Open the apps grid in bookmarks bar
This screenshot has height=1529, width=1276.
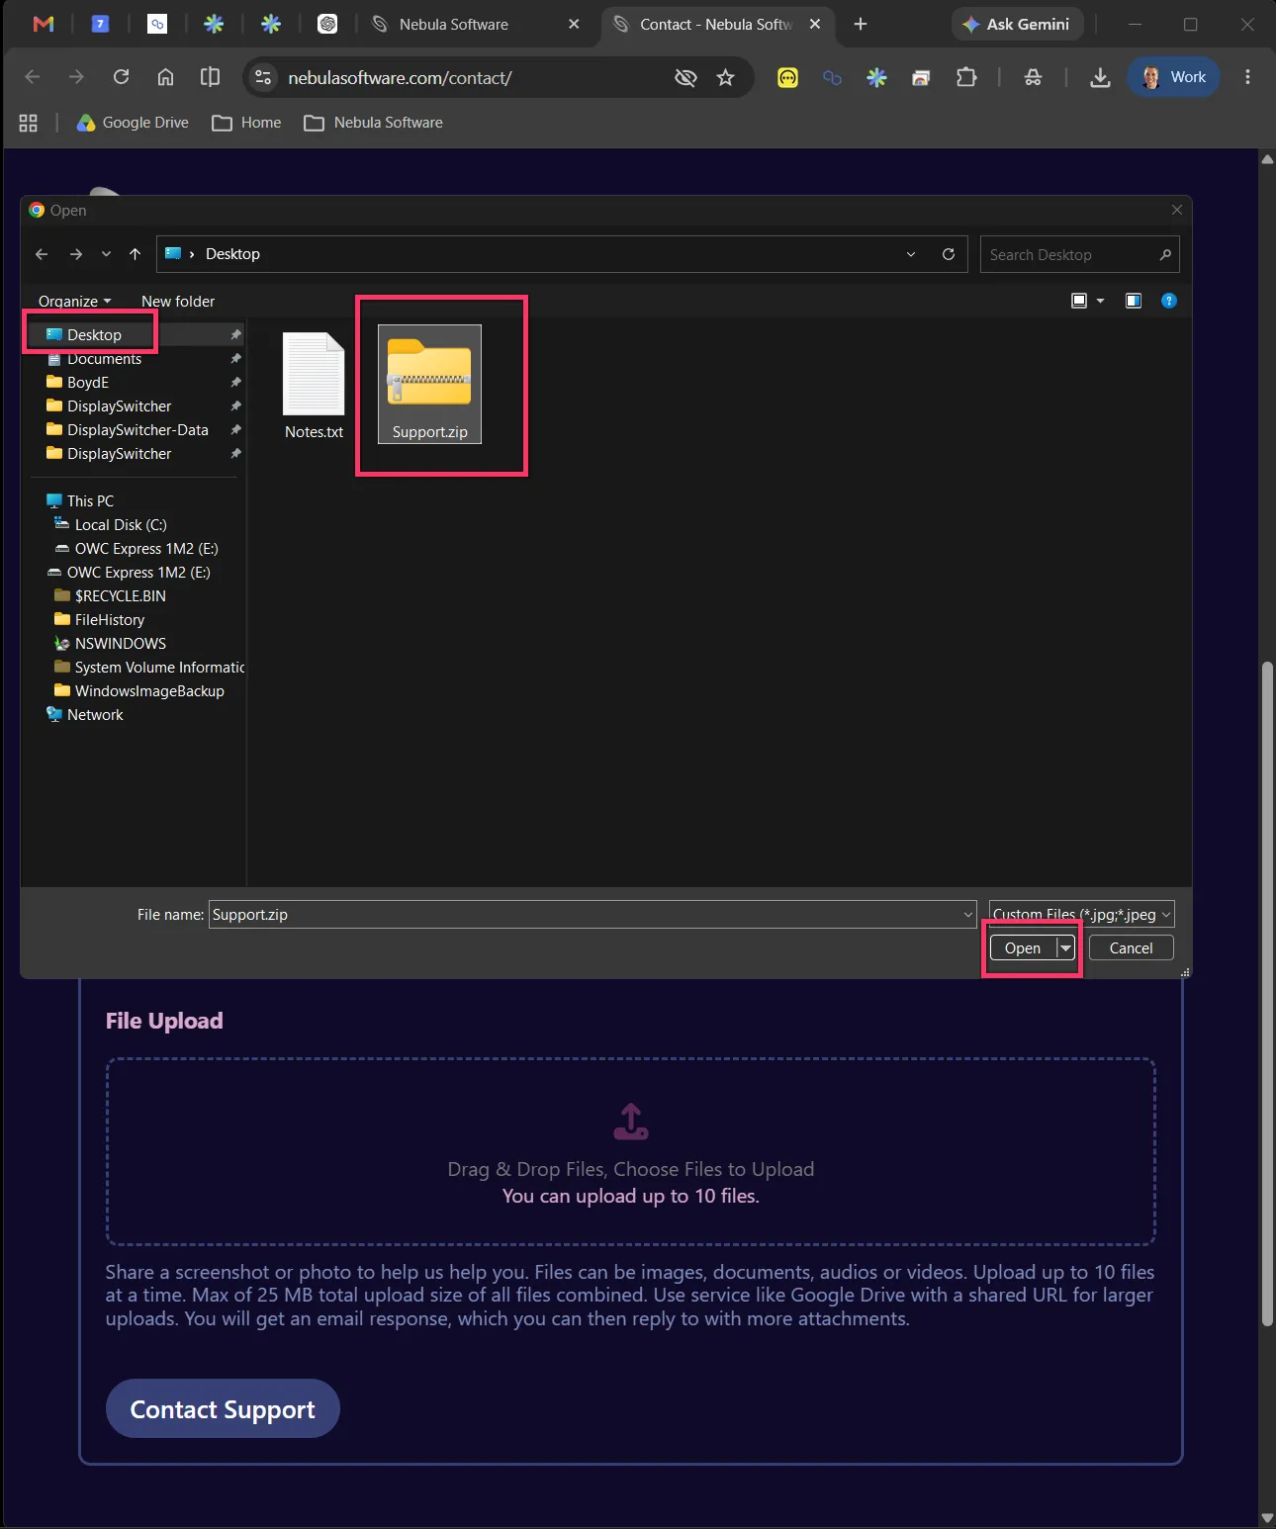28,123
